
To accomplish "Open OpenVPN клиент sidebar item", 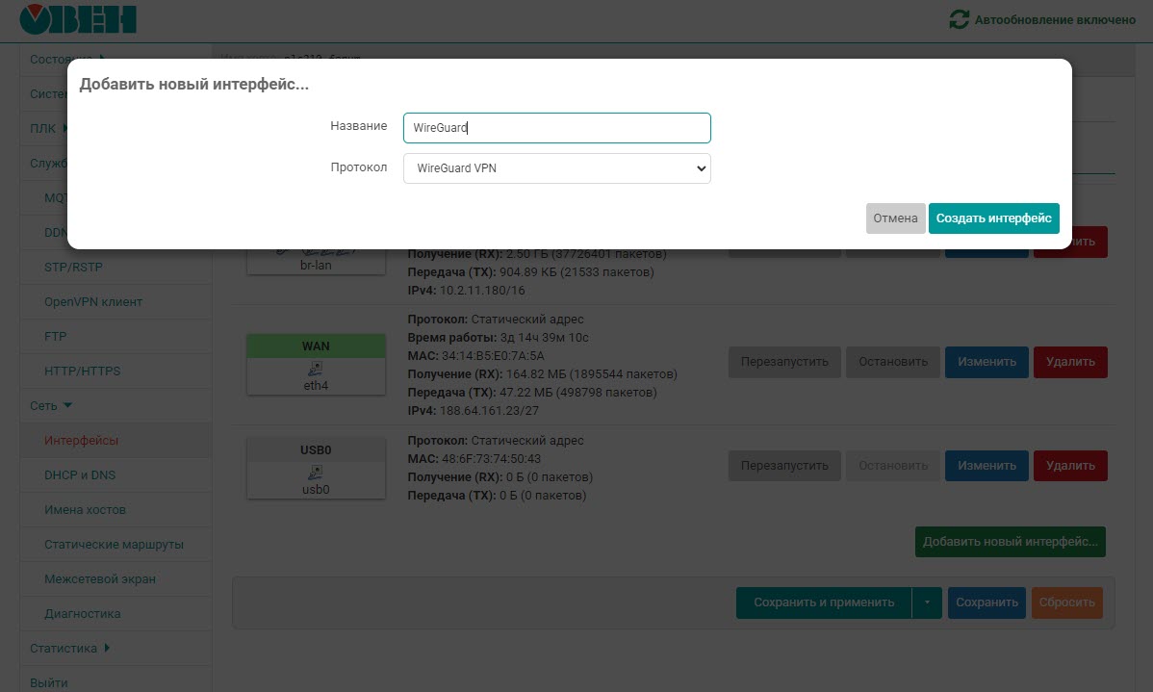I will pos(93,302).
